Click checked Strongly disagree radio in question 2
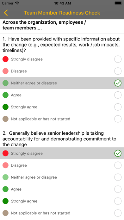The height and width of the screenshot is (220, 124). click(x=118, y=153)
